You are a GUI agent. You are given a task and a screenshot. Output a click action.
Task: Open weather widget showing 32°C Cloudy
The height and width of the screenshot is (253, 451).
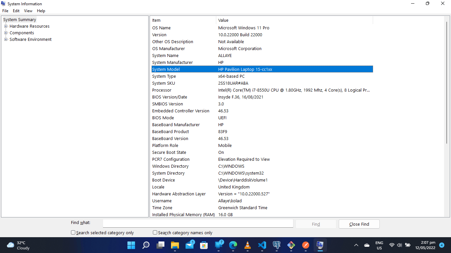click(18, 245)
